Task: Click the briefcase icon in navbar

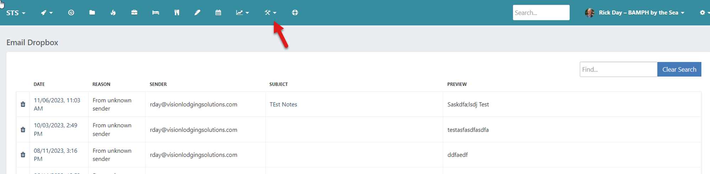Action: 134,13
